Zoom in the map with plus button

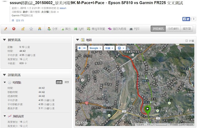pyautogui.click(x=79, y=48)
